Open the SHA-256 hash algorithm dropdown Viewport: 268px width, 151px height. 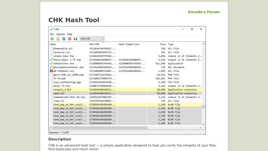(92, 39)
